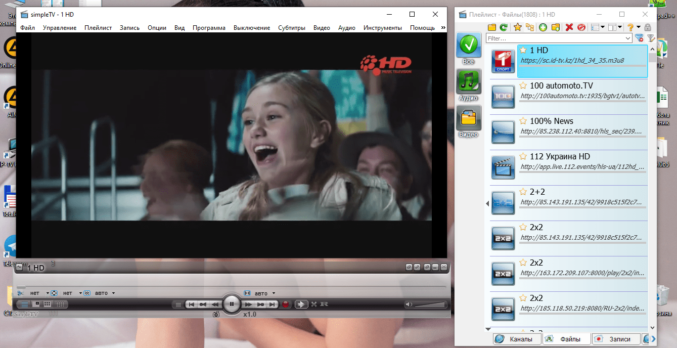
Task: Click the red prohibition sign icon
Action: tap(581, 27)
